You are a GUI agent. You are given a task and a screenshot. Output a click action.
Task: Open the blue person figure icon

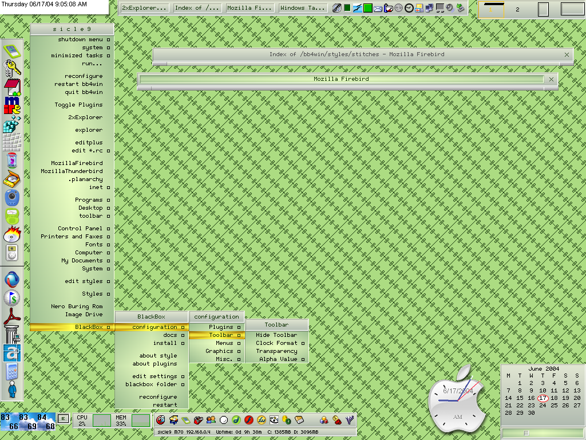tap(12, 390)
